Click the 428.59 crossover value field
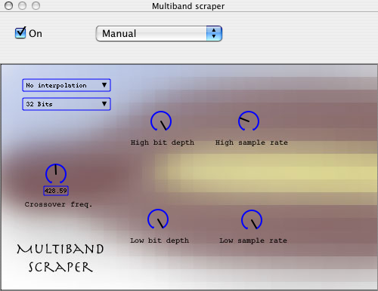378x291 pixels. click(x=56, y=191)
